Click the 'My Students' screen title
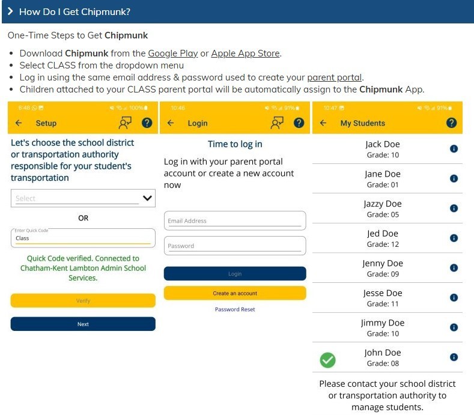This screenshot has width=474, height=415. click(363, 123)
